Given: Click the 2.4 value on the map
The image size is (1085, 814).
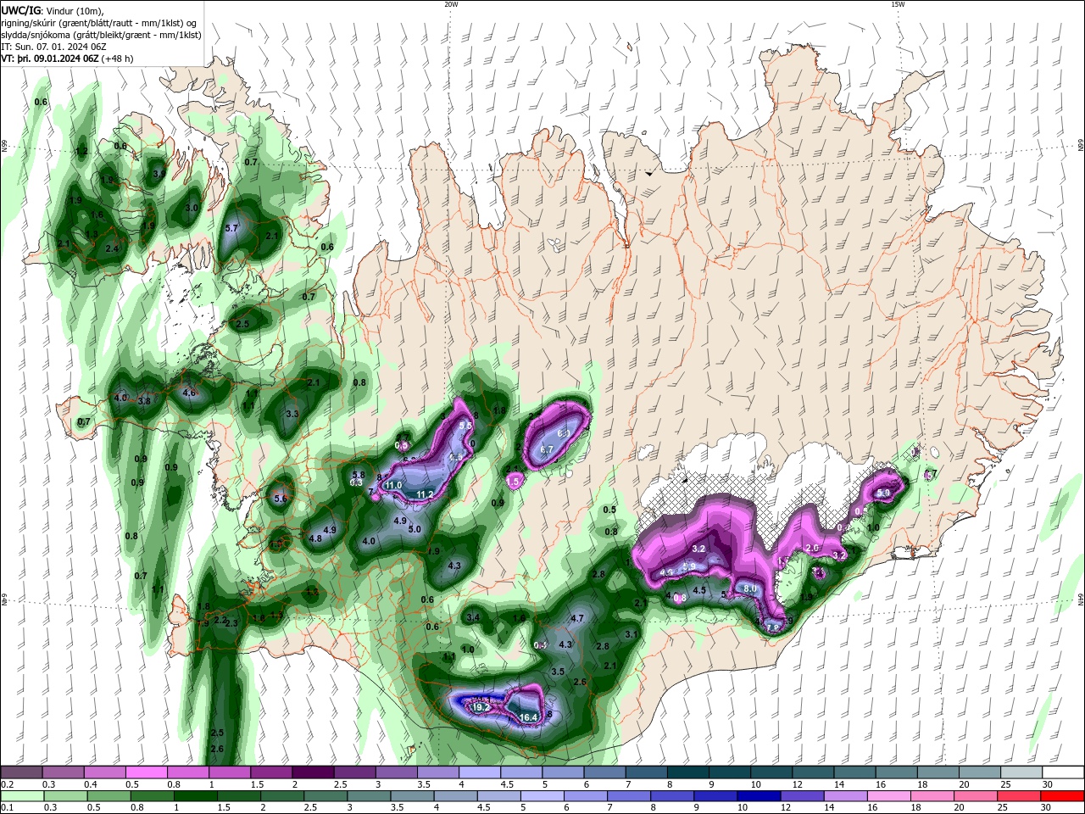Looking at the screenshot, I should point(112,248).
